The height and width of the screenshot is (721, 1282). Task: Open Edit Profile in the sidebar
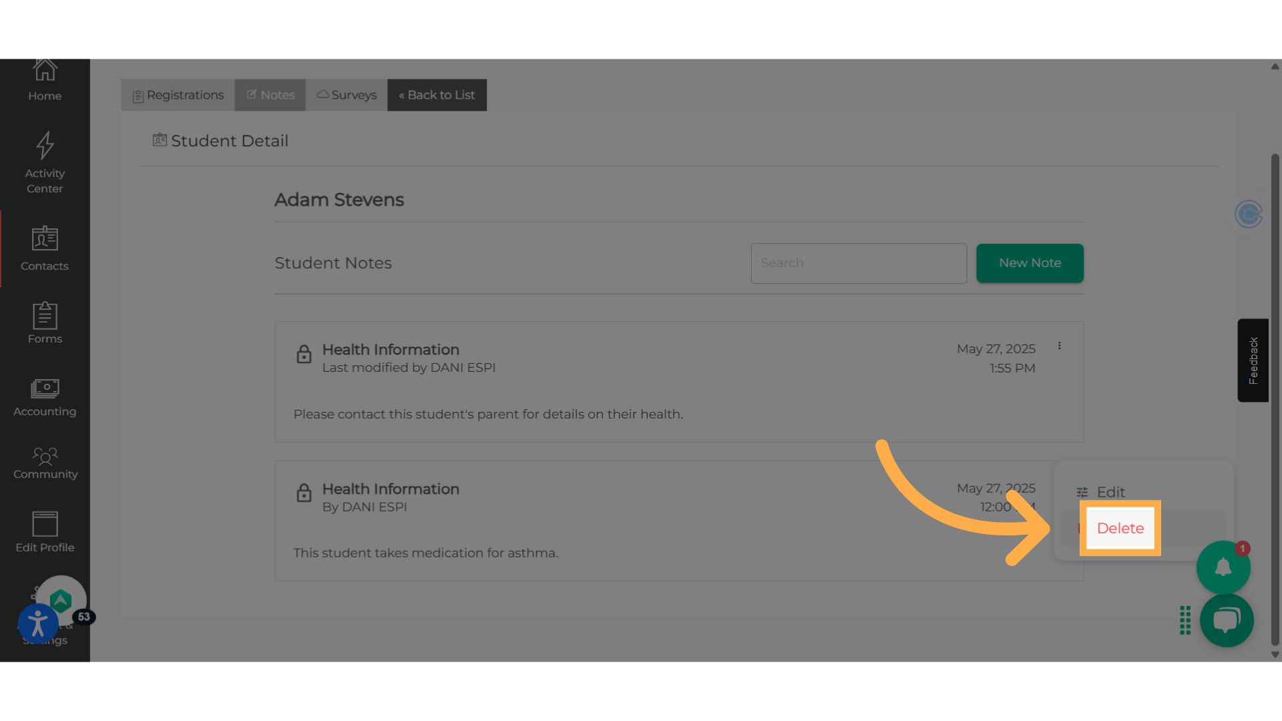coord(45,532)
